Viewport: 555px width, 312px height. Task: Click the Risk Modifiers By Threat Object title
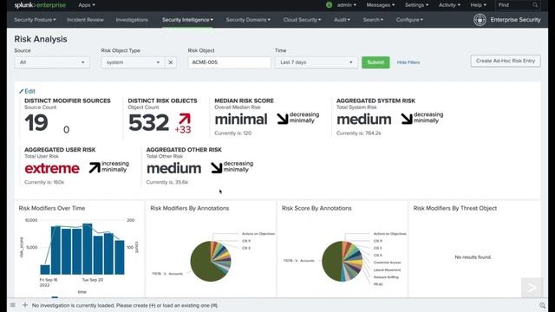(454, 208)
